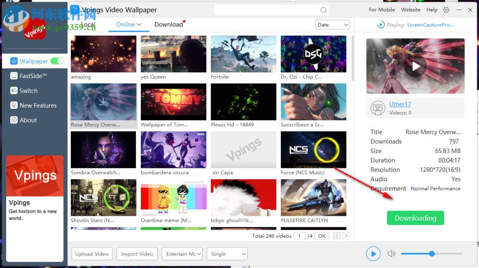
Task: Click the page number input box
Action: [x=299, y=236]
